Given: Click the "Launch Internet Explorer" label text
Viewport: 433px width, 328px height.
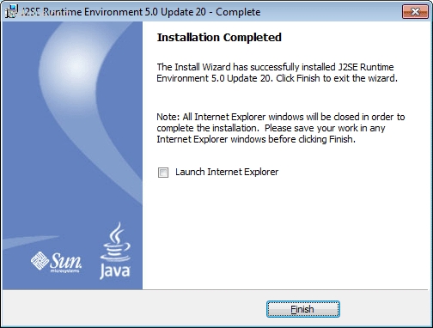Looking at the screenshot, I should click(x=227, y=172).
